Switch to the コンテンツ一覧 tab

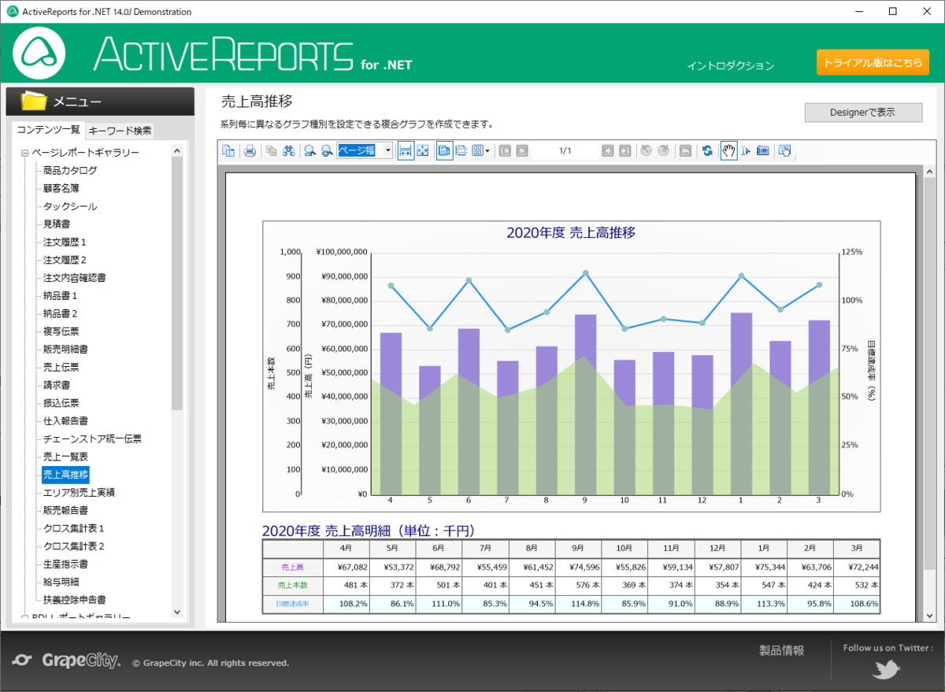49,130
